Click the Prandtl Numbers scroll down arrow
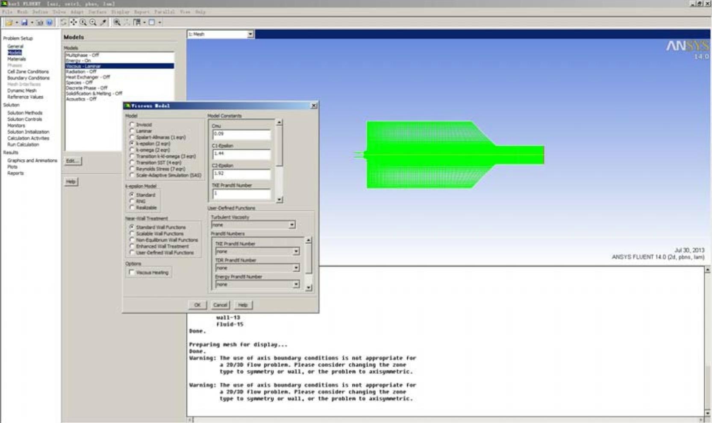712x423 pixels. pos(309,288)
